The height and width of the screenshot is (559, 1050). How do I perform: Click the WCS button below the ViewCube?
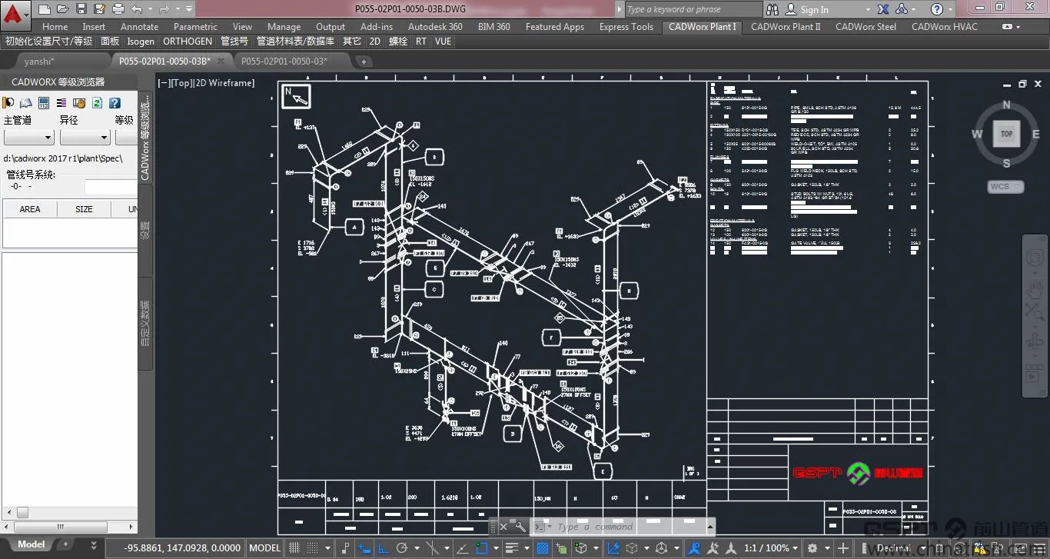click(x=1005, y=186)
